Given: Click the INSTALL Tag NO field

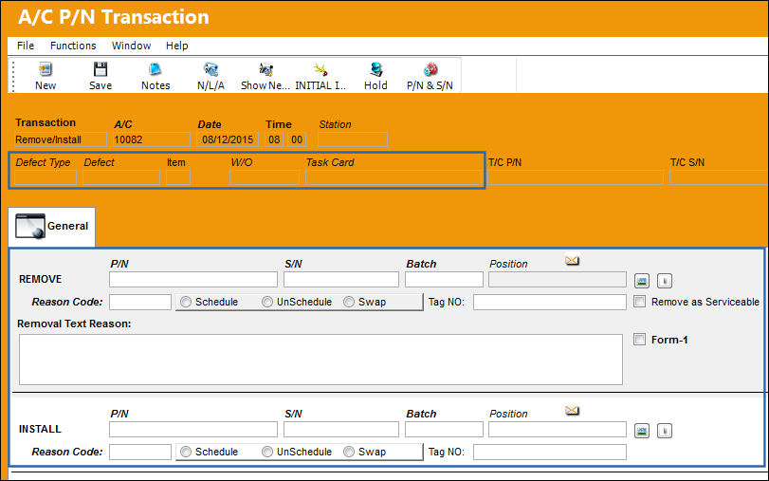Looking at the screenshot, I should tap(550, 452).
